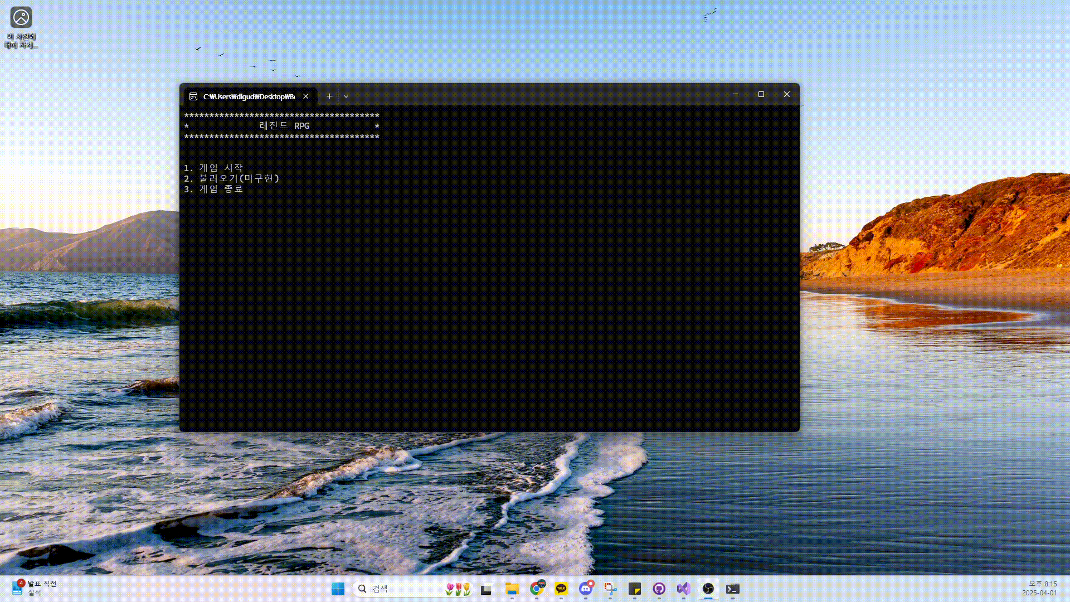
Task: Open the news widget on the taskbar
Action: [33, 588]
